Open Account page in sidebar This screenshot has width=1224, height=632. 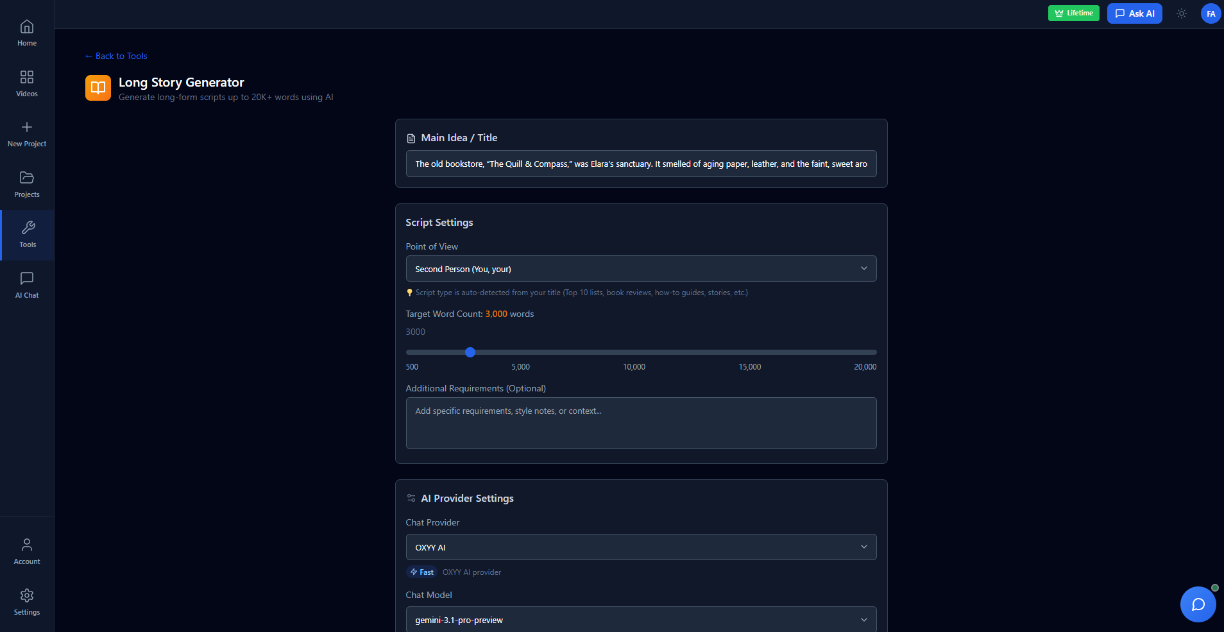[x=27, y=551]
